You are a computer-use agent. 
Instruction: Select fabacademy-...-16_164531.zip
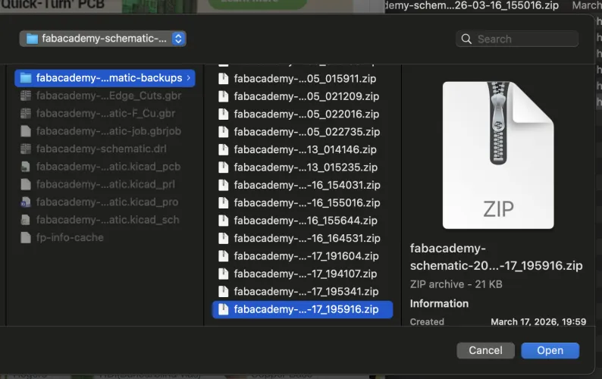303,238
